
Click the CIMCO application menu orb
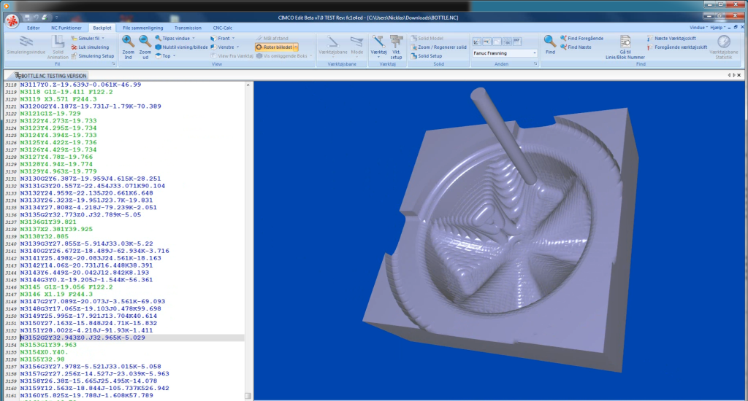12,20
